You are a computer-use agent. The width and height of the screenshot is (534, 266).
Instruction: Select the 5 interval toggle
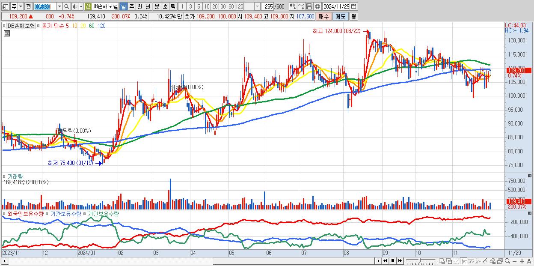199,6
